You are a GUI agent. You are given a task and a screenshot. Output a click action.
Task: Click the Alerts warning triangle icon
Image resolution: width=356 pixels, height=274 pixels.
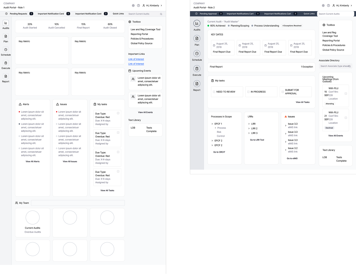[x=20, y=104]
